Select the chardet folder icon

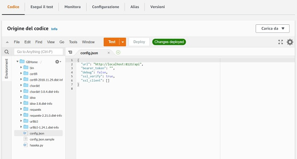[26, 85]
